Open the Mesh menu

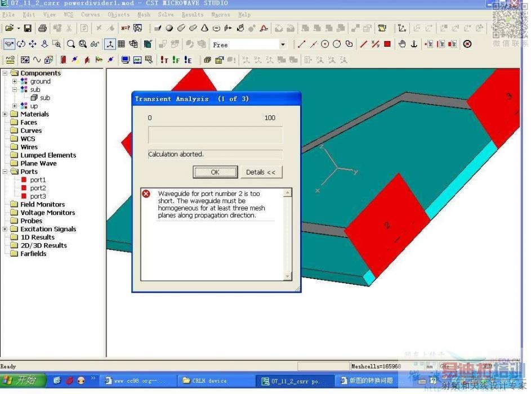pyautogui.click(x=144, y=15)
